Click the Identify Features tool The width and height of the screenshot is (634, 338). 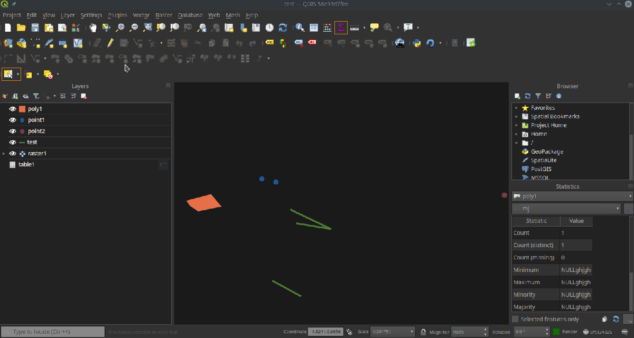click(300, 27)
